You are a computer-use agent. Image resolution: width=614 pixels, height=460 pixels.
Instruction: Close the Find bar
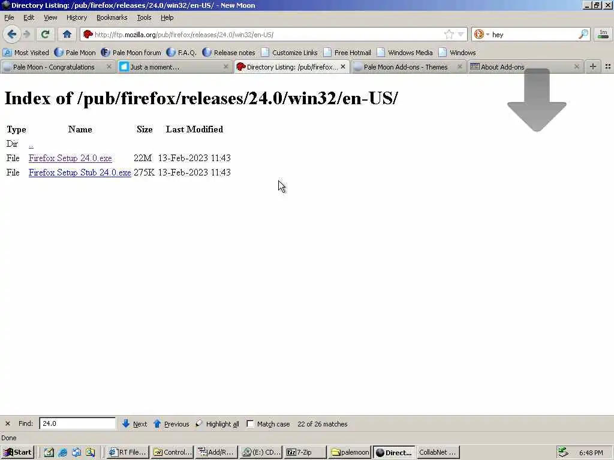(7, 423)
